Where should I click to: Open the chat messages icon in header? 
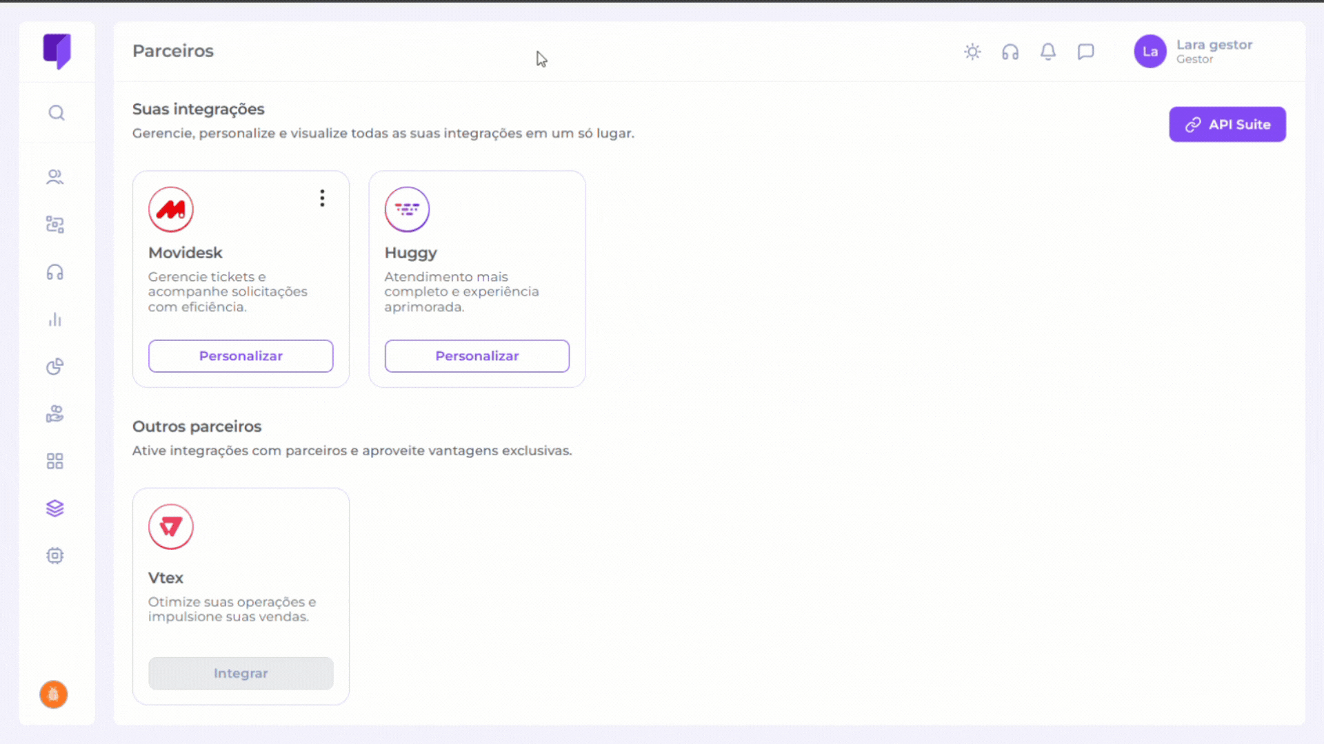1086,52
